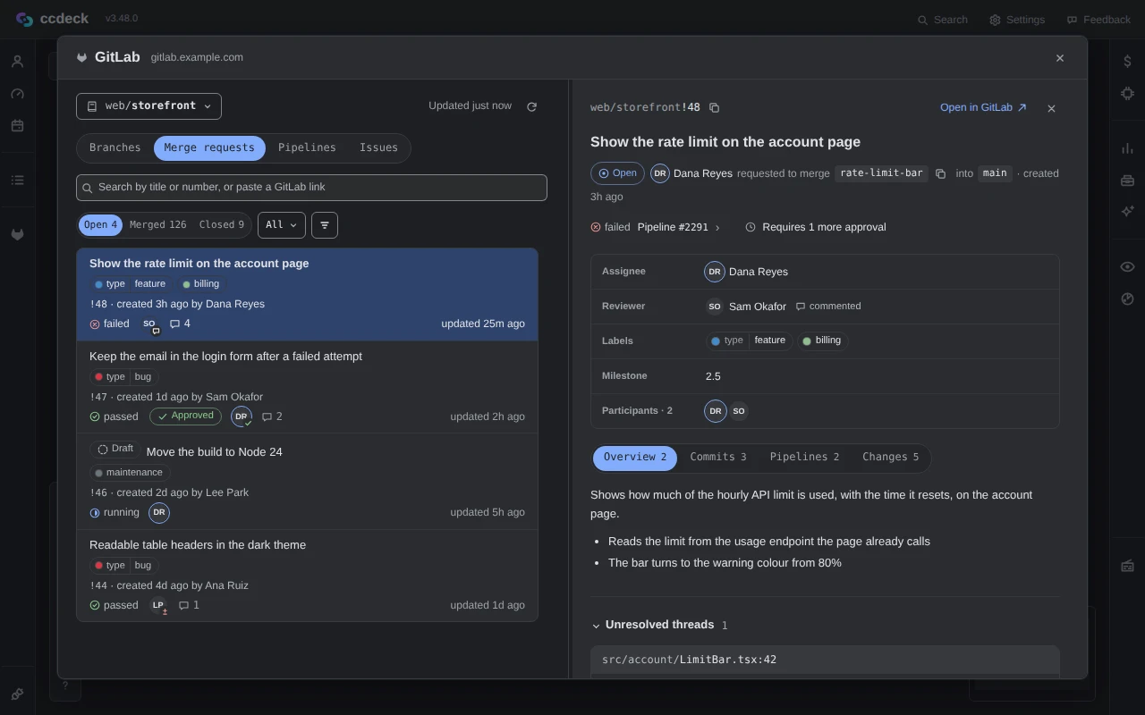Screen dimensions: 1145x715
Task: Open the user profile sidebar icon
Action: pos(17,62)
